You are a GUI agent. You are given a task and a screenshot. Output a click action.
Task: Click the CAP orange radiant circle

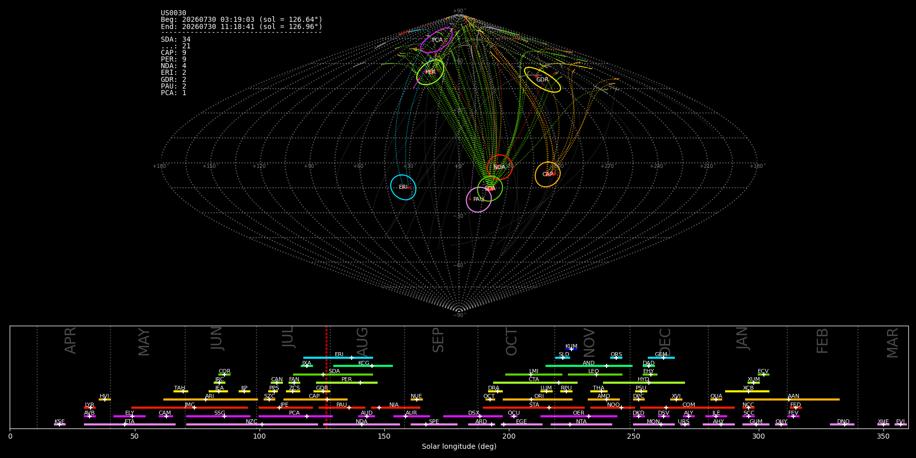tap(548, 175)
